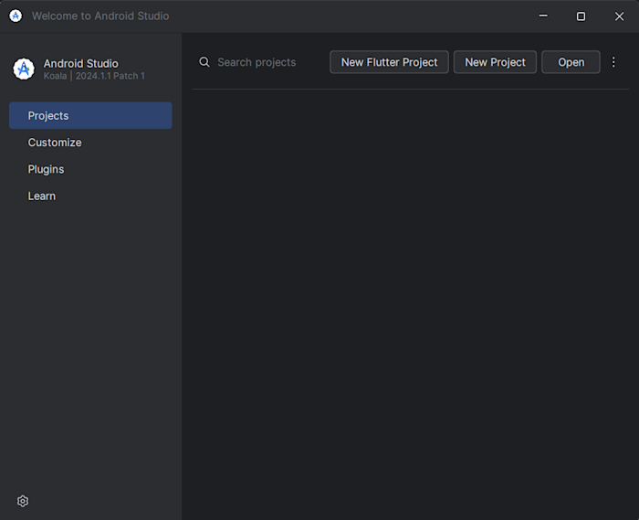Click the Android Studio product name text
This screenshot has height=520, width=639.
[80, 63]
